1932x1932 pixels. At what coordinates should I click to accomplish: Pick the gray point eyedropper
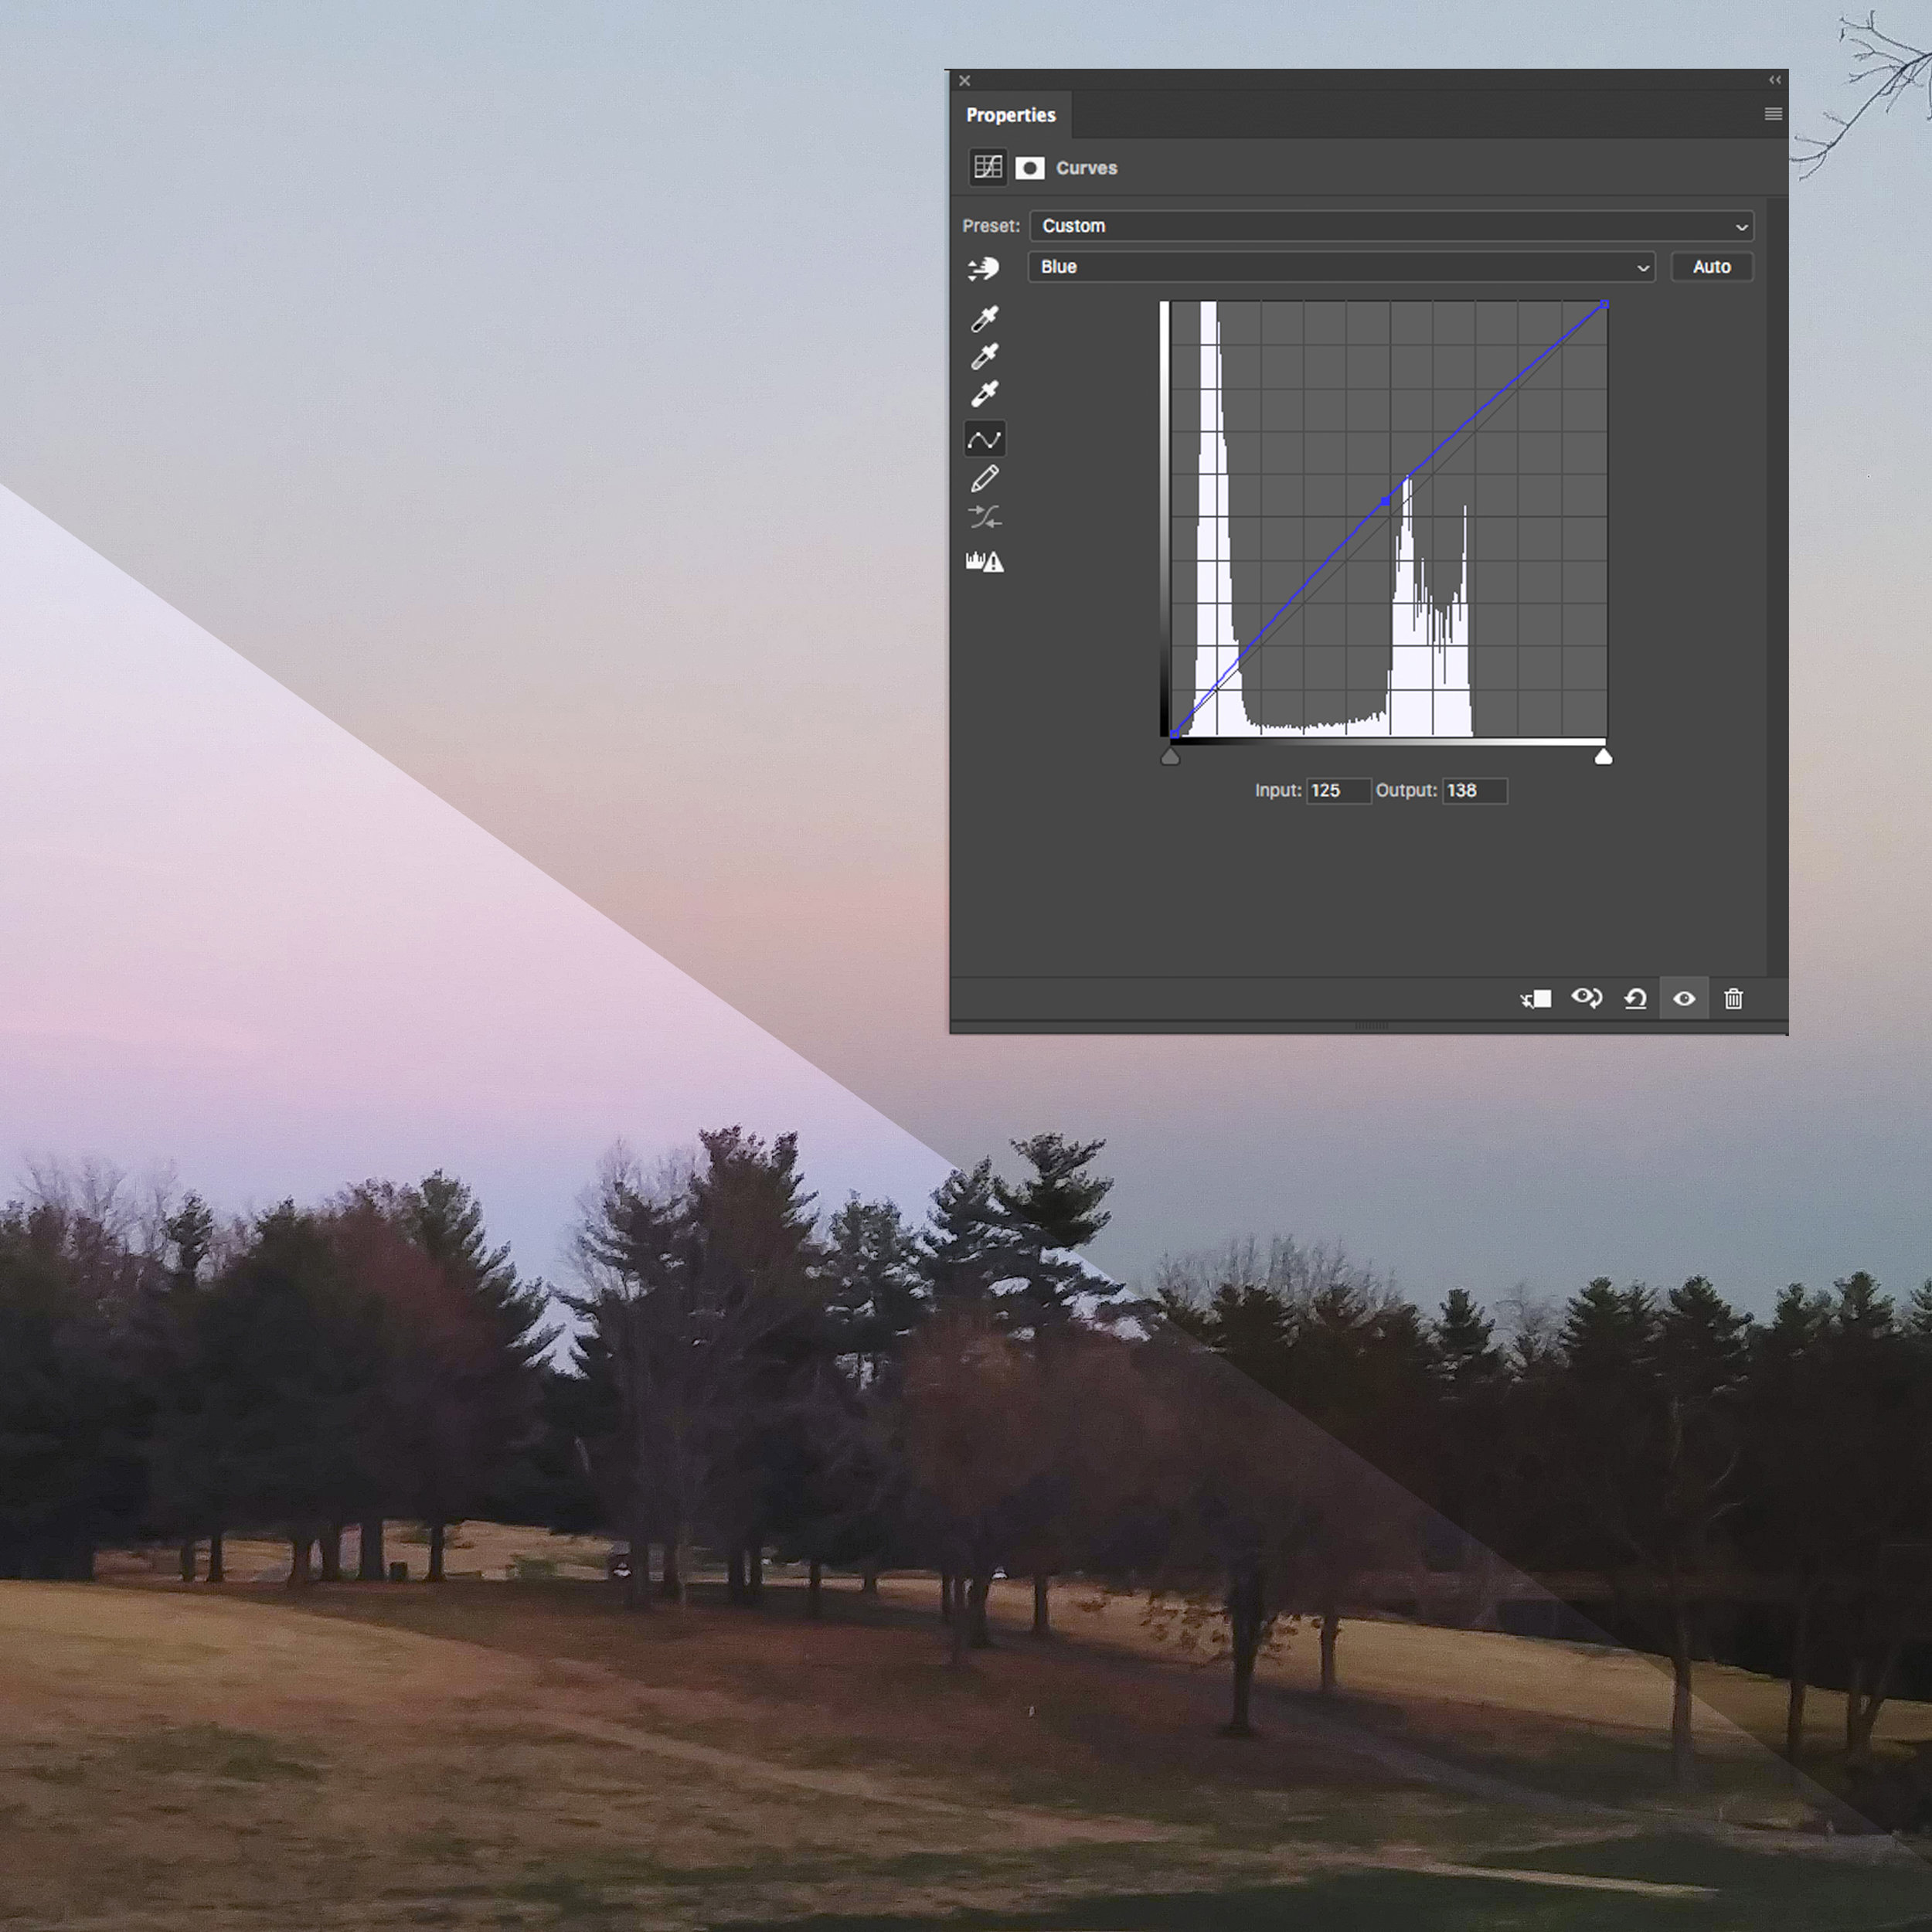984,357
